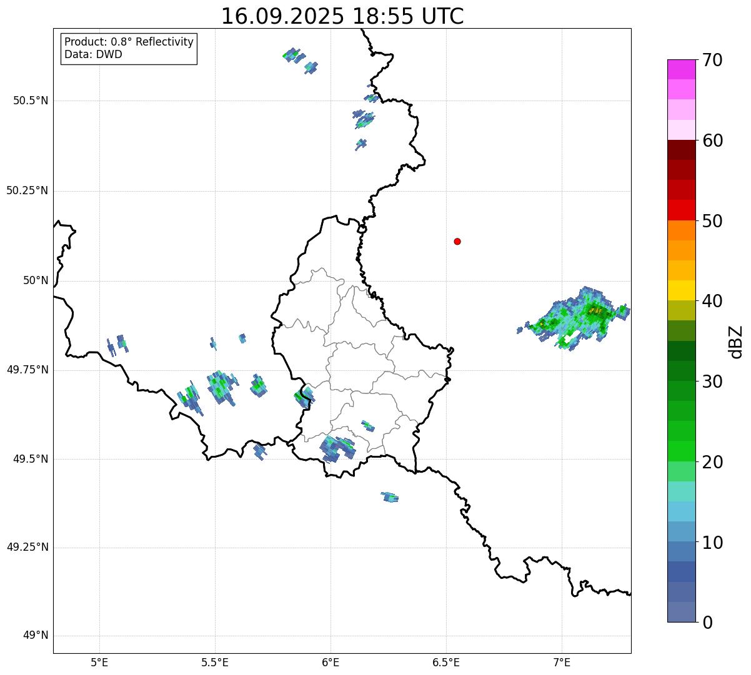Viewport: 751px width, 675px height.
Task: Click the yellow colorbar segment above 40
Action: [x=681, y=290]
